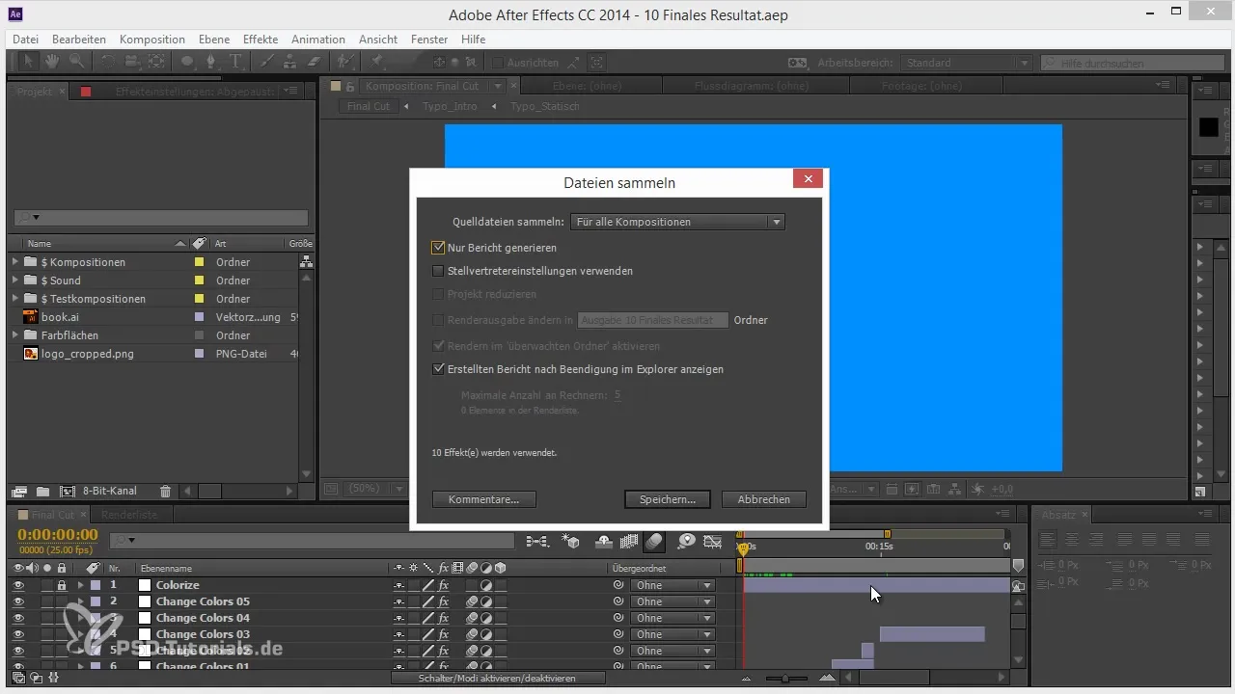Click yellow label swatch of $ Kompositionen
Image resolution: width=1235 pixels, height=694 pixels.
(200, 262)
